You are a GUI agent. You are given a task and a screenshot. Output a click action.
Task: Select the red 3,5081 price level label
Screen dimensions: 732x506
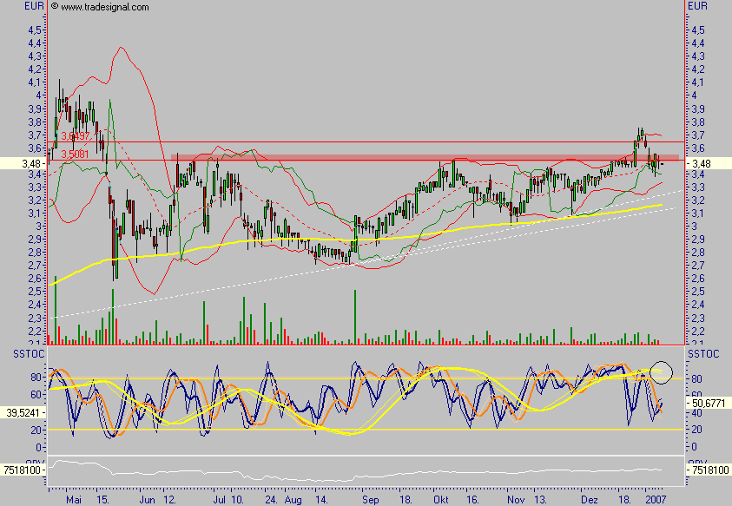click(x=76, y=154)
